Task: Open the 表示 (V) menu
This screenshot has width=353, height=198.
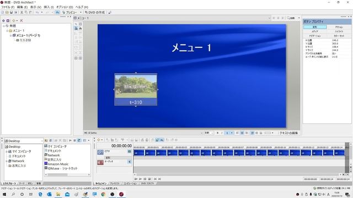Action: (35, 7)
